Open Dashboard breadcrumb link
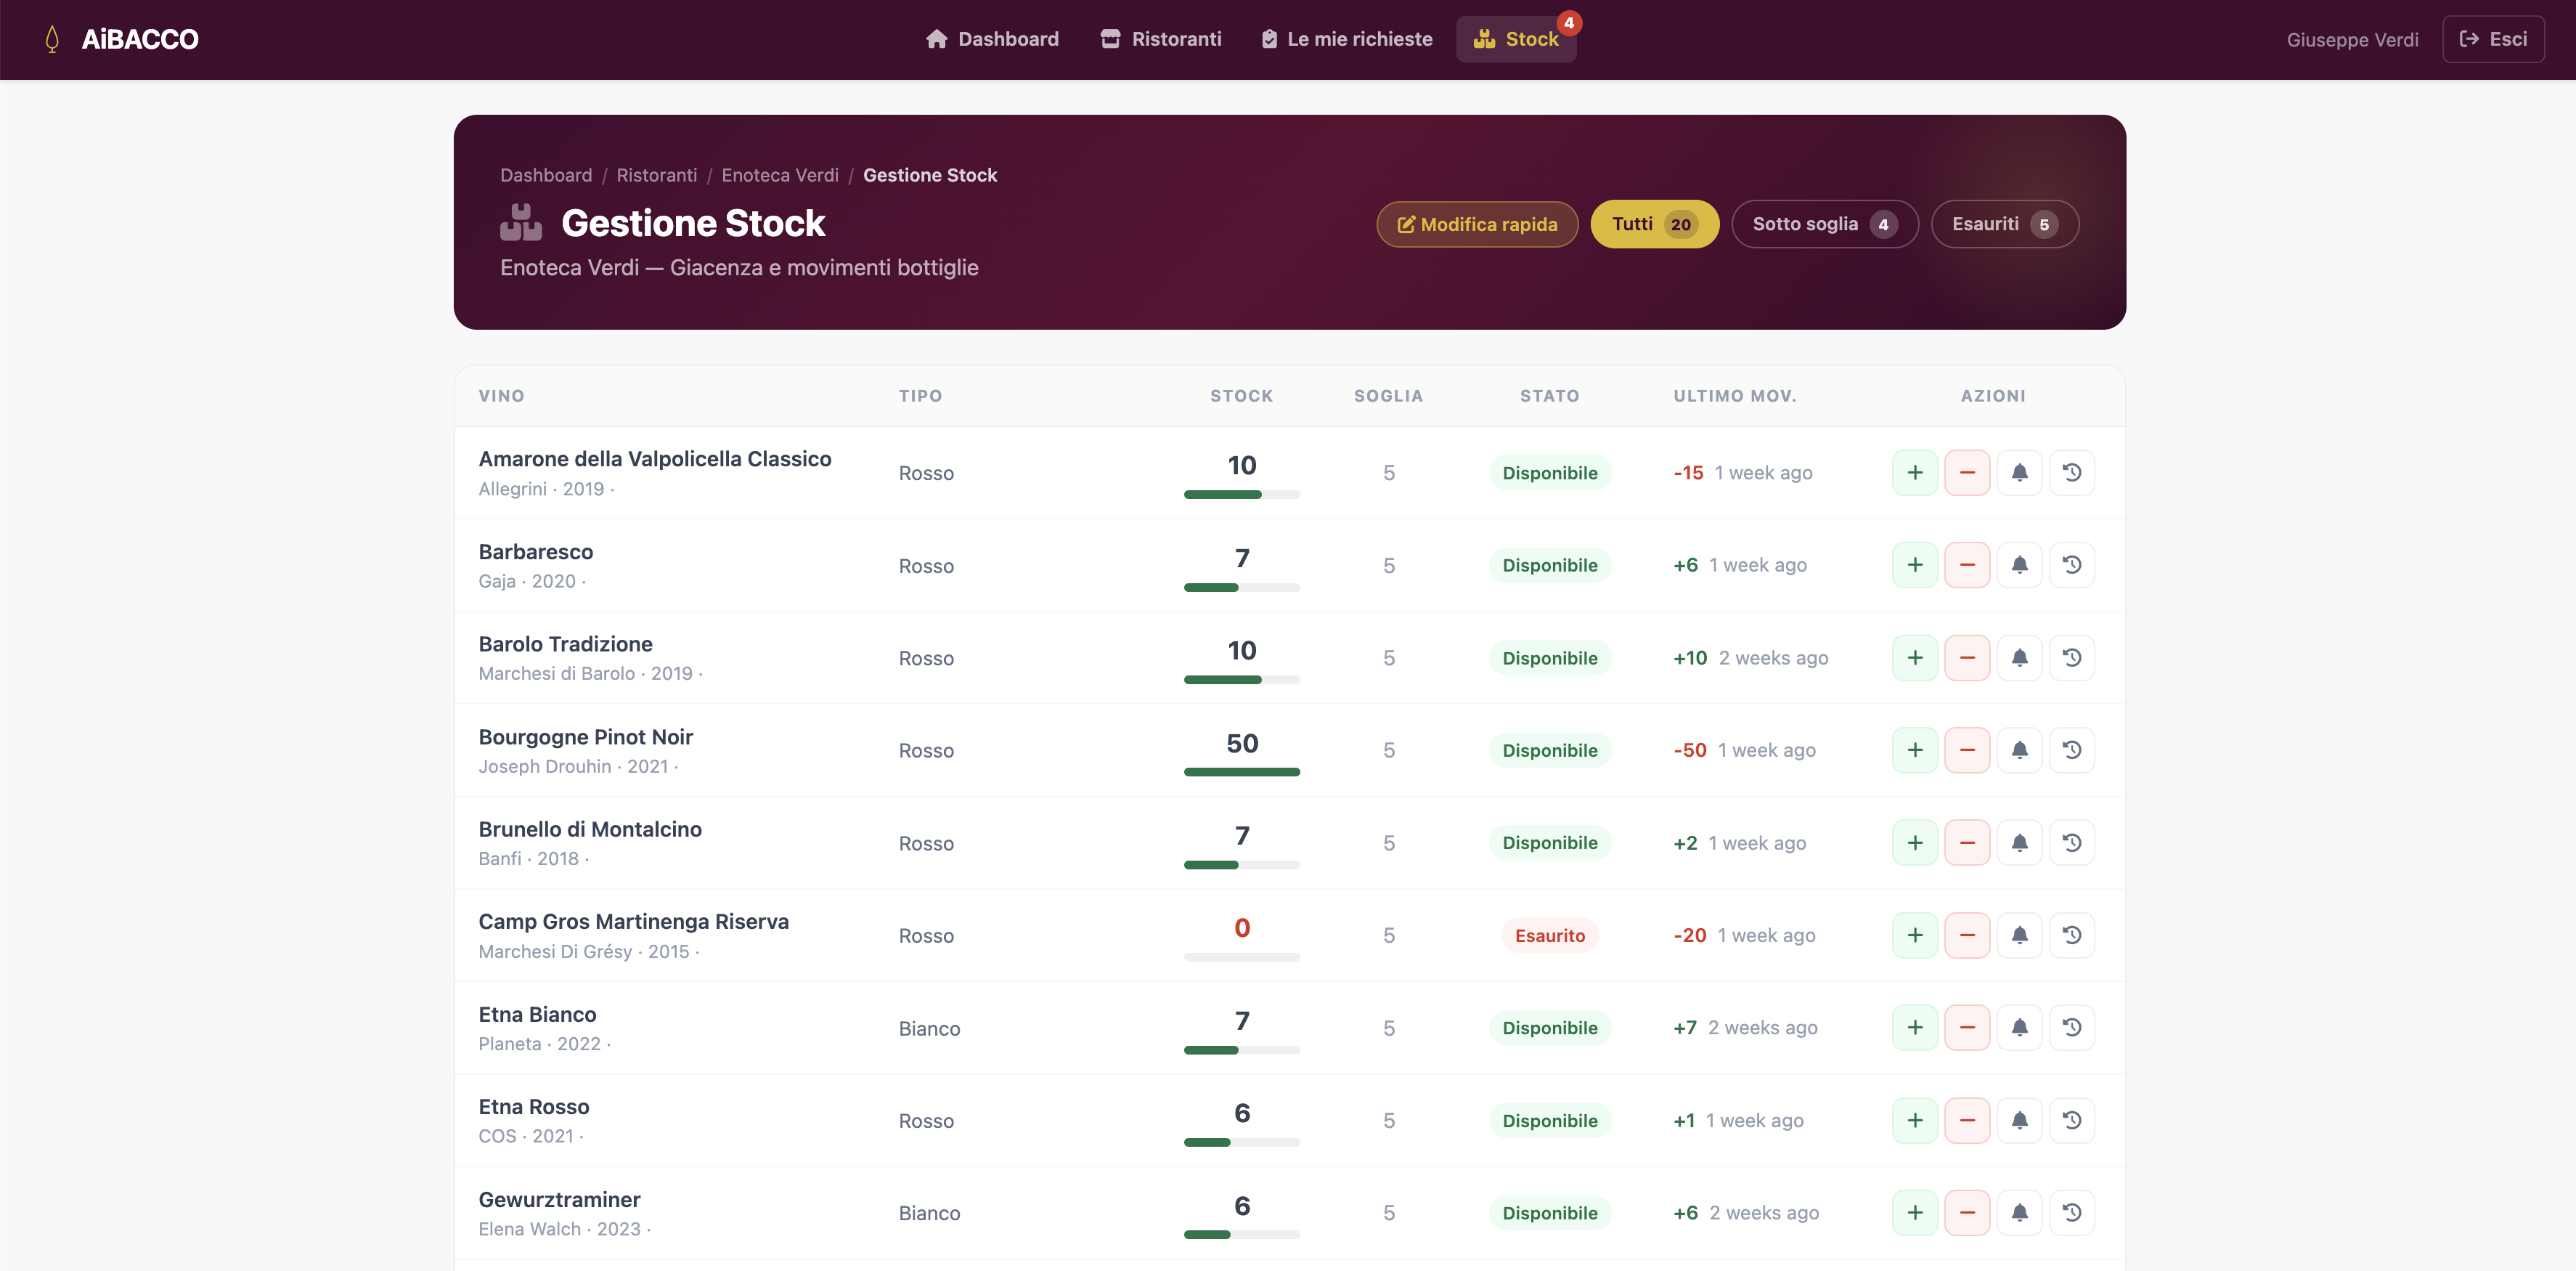This screenshot has width=2576, height=1271. [x=546, y=175]
